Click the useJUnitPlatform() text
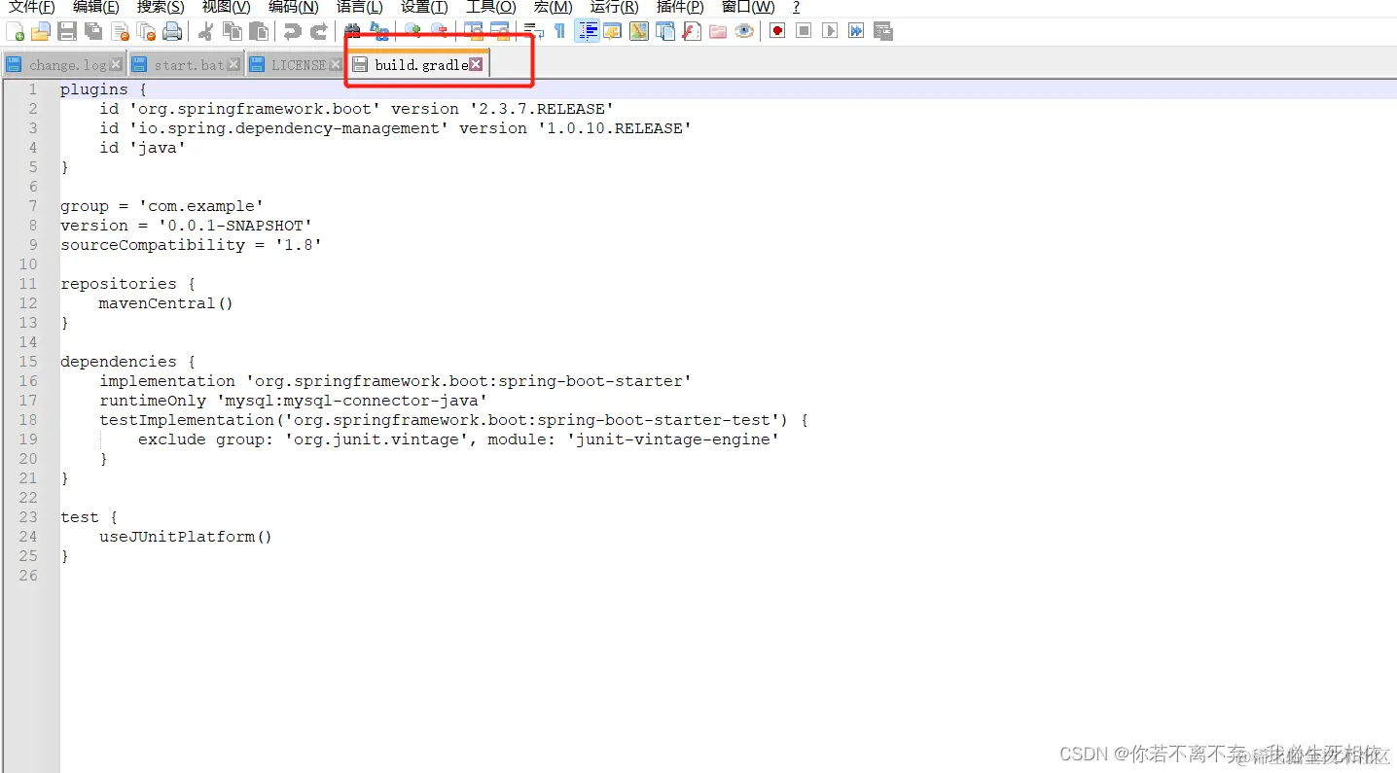Screen dimensions: 1397x773 186,537
